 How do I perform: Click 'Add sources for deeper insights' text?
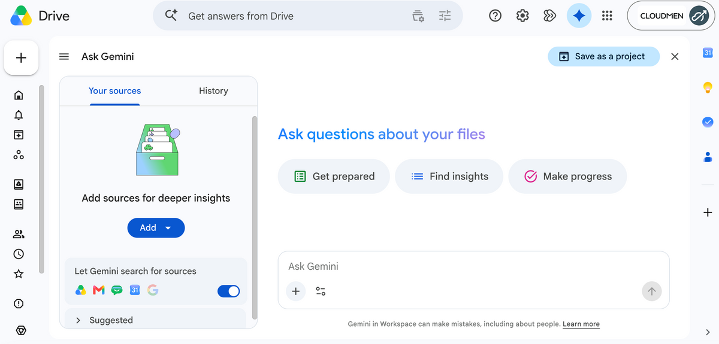click(x=156, y=198)
